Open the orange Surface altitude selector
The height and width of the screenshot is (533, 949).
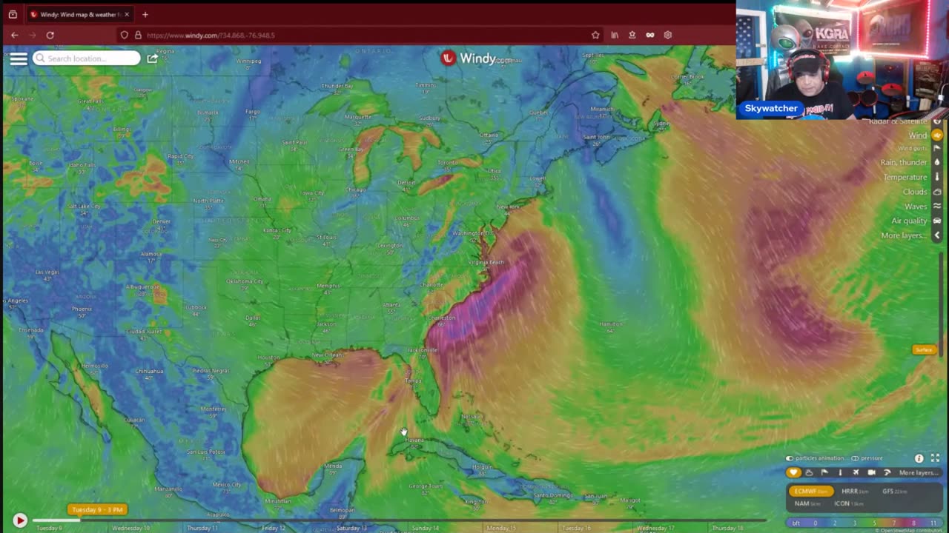pyautogui.click(x=924, y=349)
